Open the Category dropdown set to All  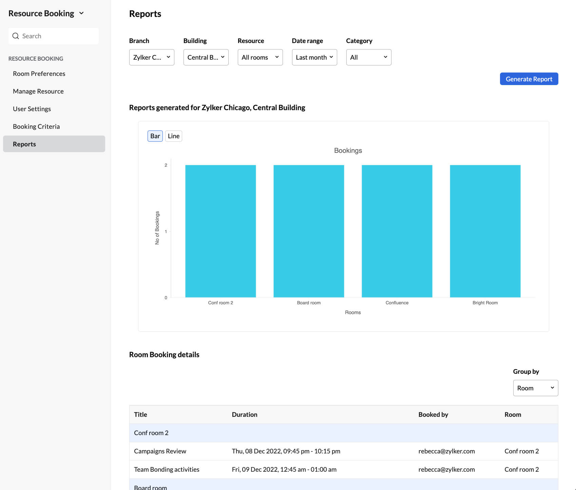(x=368, y=57)
